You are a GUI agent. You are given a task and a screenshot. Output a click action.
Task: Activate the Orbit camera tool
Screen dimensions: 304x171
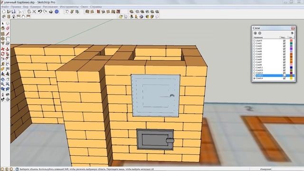[x=2, y=79]
